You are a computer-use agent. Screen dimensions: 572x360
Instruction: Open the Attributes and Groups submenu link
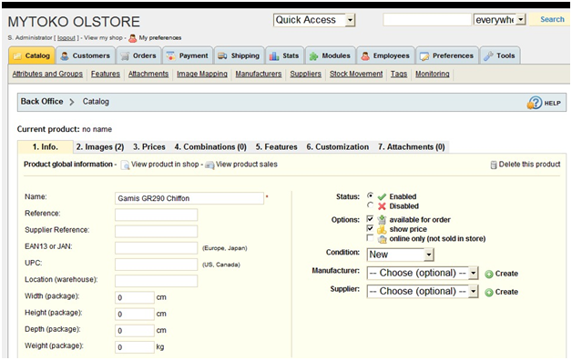click(47, 74)
